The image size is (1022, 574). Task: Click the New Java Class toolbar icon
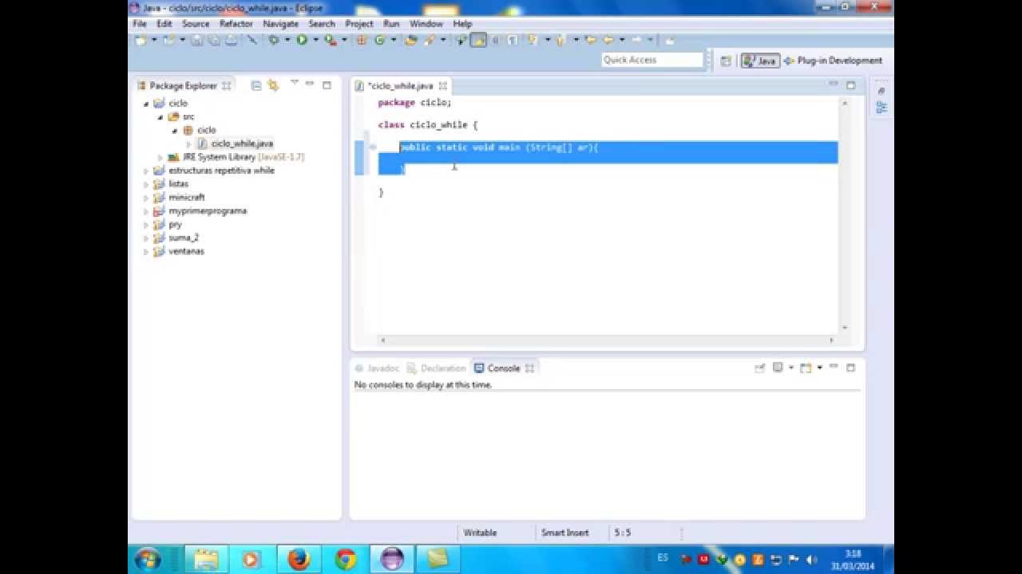point(380,40)
